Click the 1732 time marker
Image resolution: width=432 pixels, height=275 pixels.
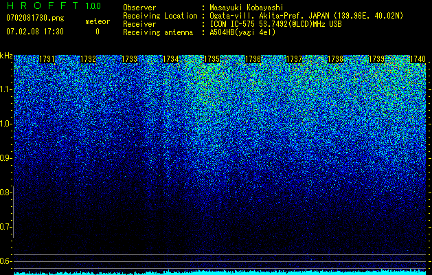click(88, 59)
